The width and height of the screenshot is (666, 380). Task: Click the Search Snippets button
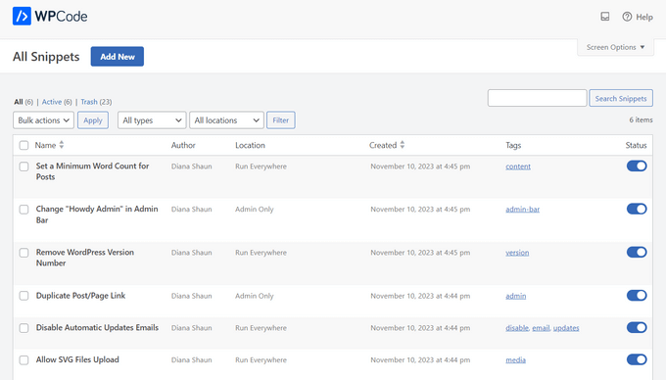click(x=621, y=99)
